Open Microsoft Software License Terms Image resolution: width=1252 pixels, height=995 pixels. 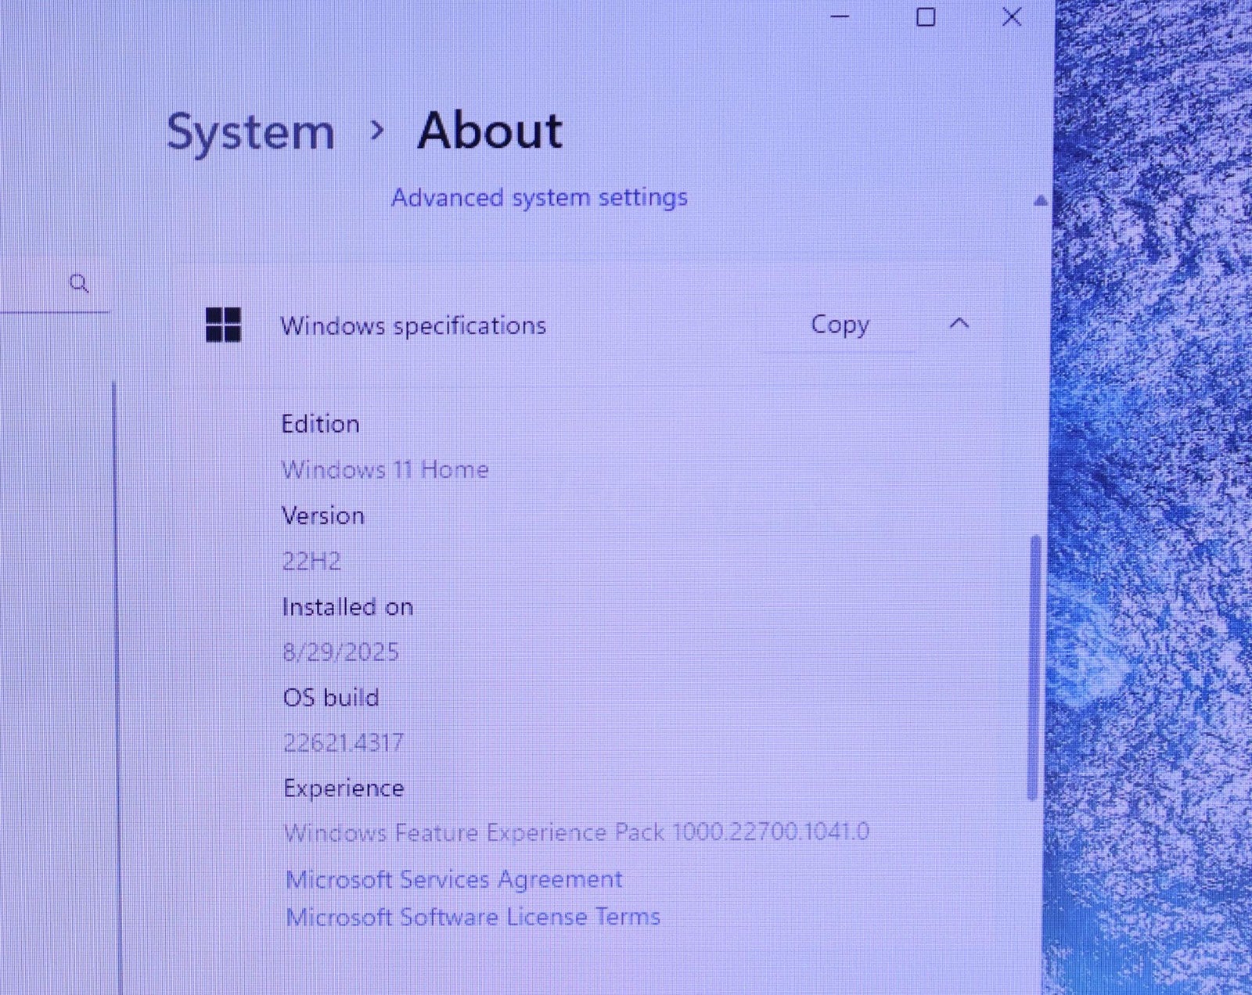pos(473,917)
